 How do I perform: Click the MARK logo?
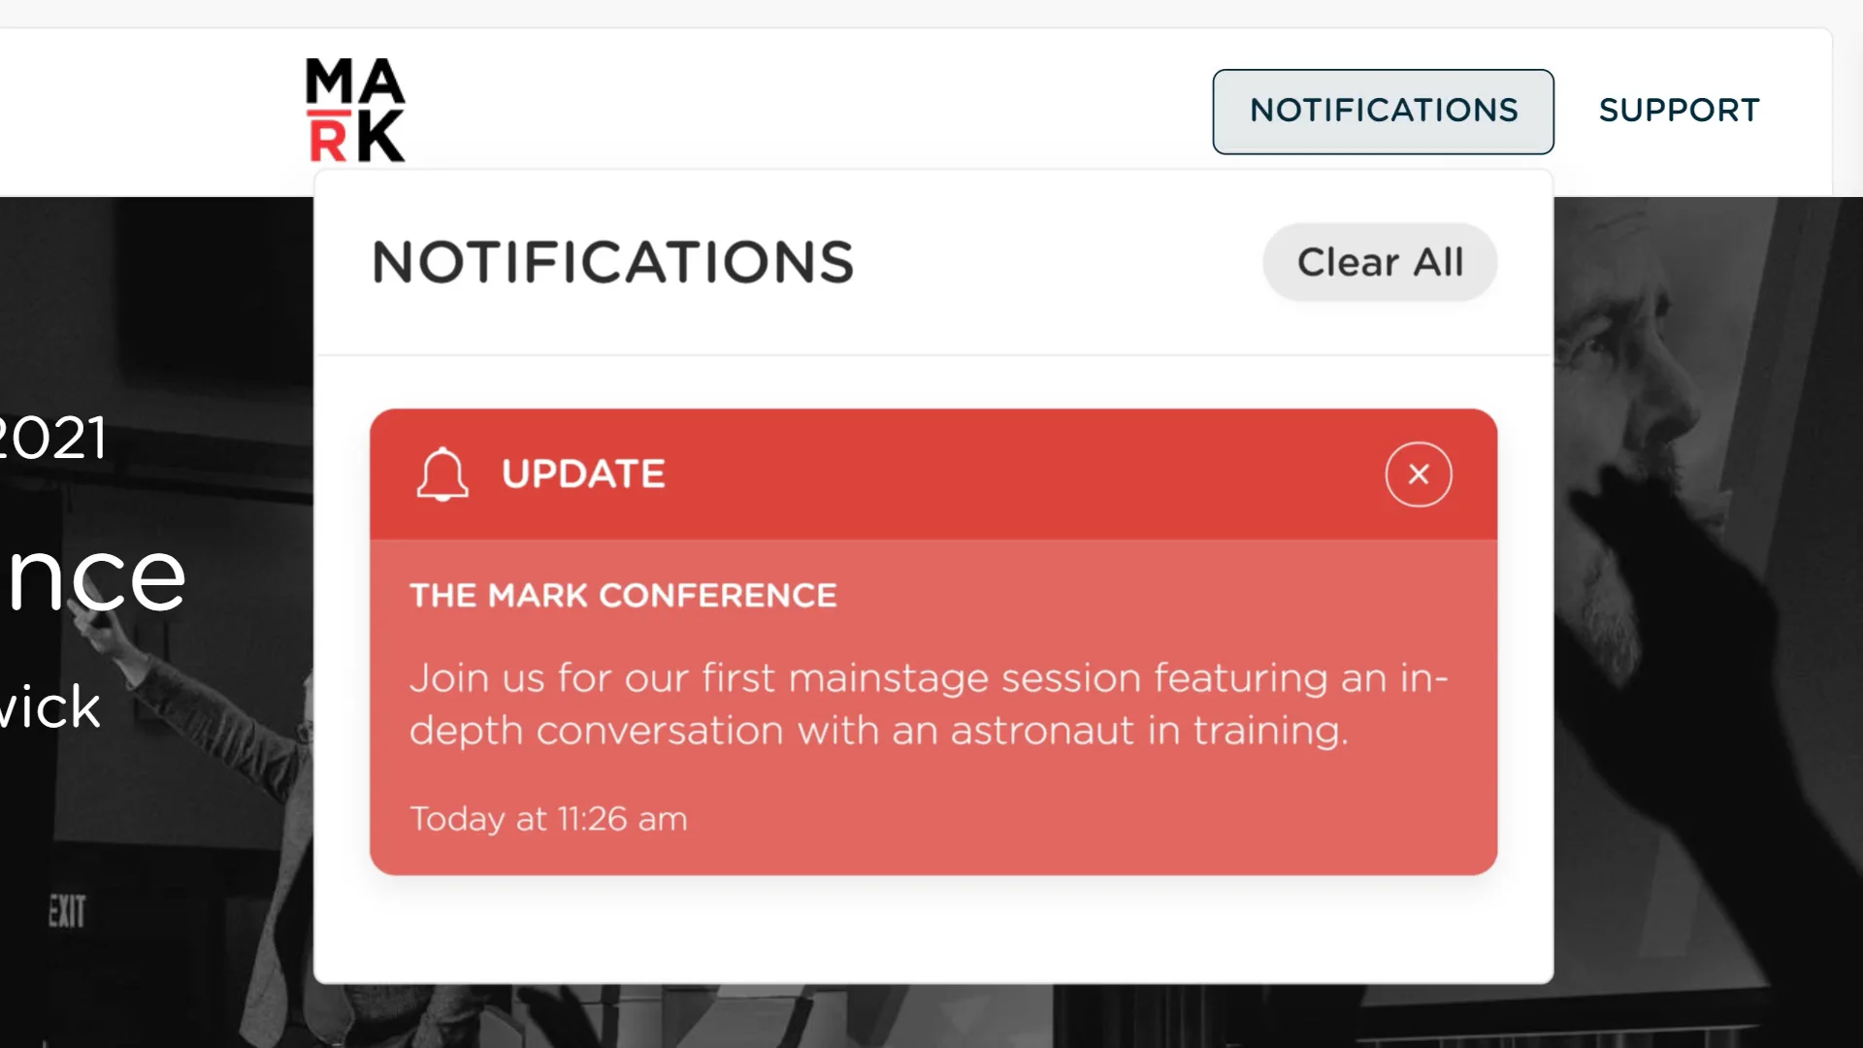tap(355, 110)
